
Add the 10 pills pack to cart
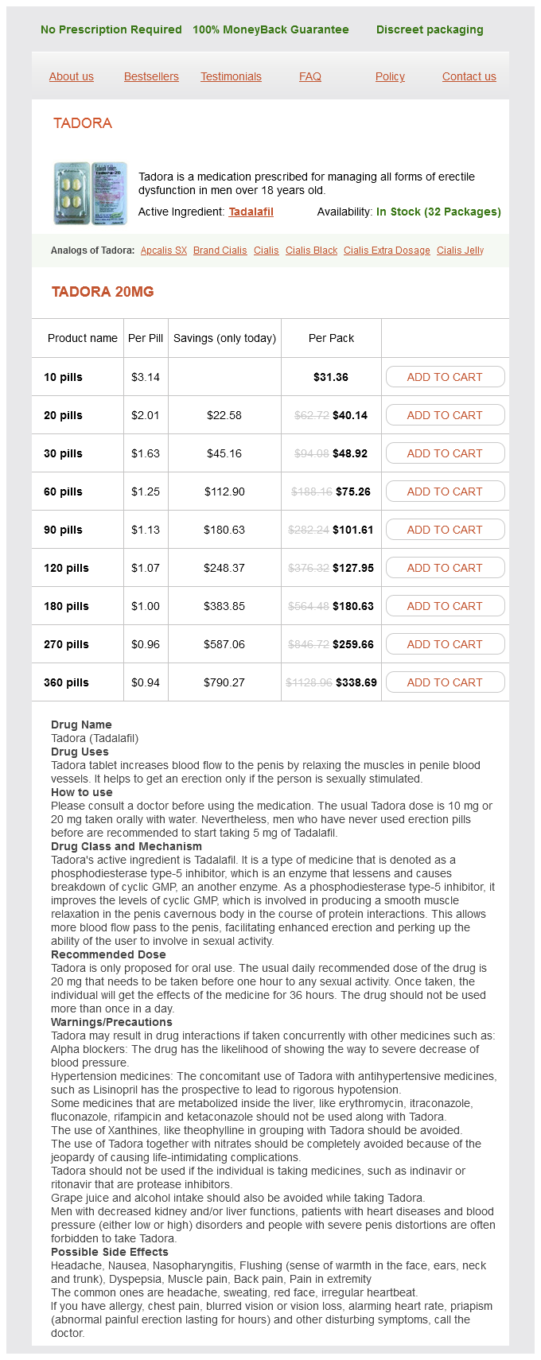point(445,377)
